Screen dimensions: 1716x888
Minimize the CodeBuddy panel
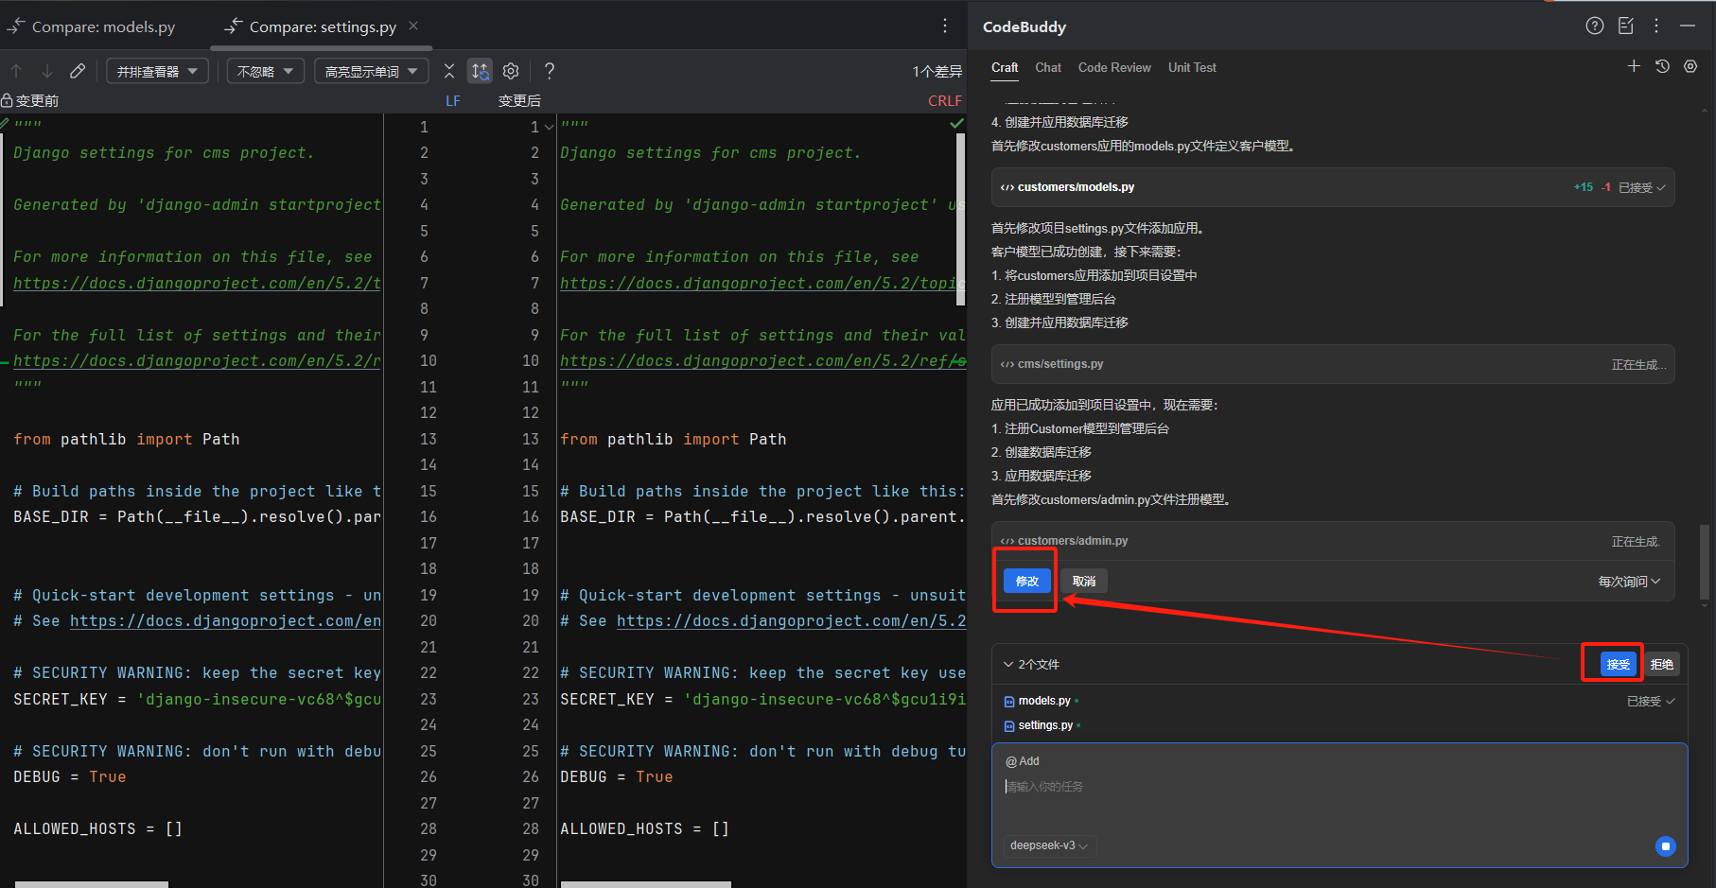click(1688, 26)
